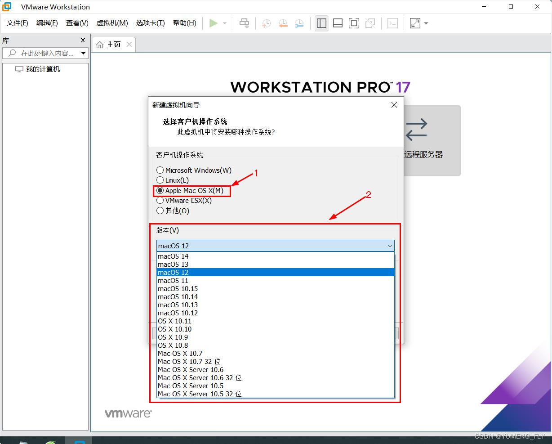Viewport: 552px width, 444px height.
Task: Choose OS X 10.8 from the list
Action: click(x=275, y=345)
